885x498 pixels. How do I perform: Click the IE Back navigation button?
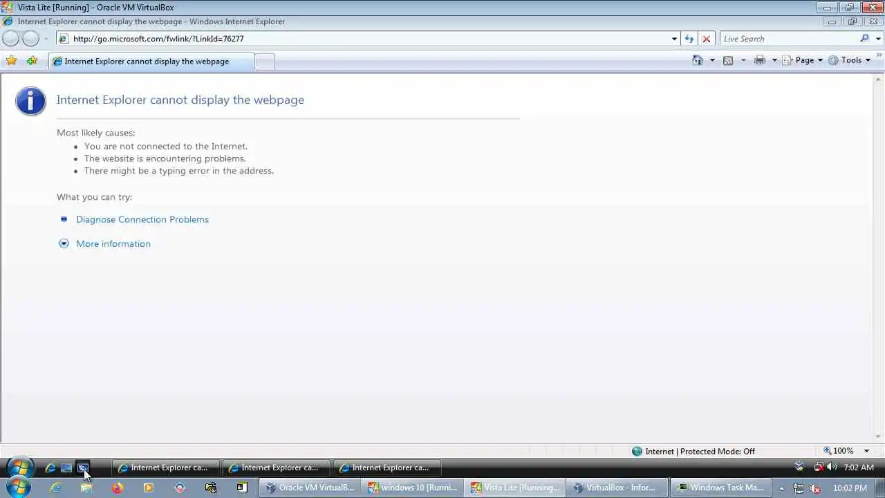(x=11, y=39)
